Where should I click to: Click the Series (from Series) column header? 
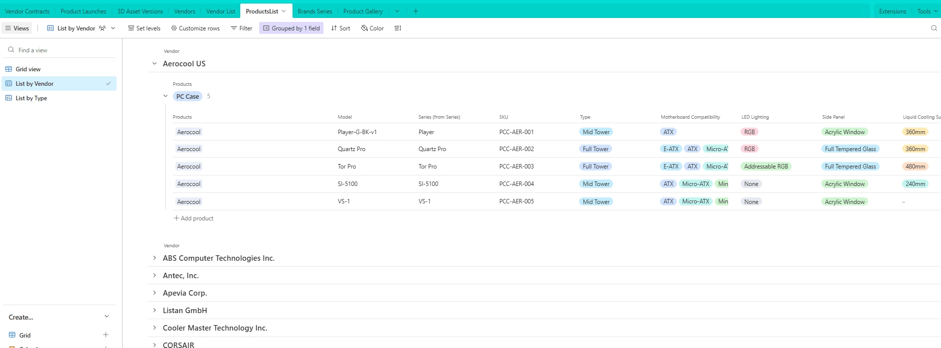[439, 117]
